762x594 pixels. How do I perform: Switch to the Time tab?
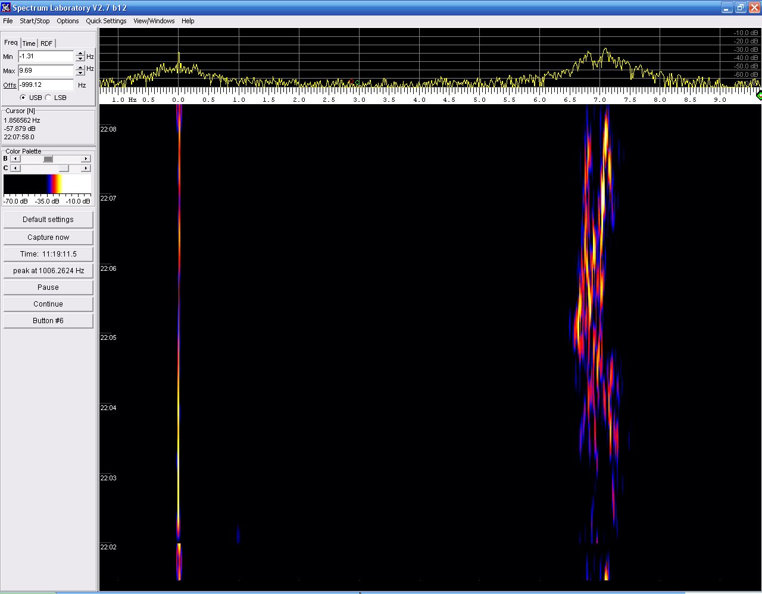click(x=29, y=43)
